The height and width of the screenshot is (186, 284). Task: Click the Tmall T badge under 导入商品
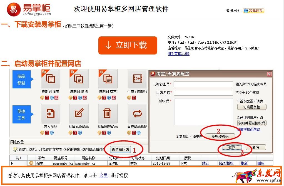click(47, 133)
